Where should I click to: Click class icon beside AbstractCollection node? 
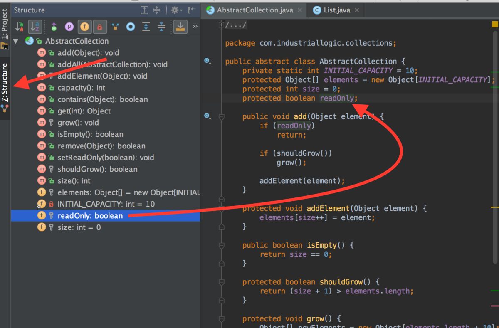pos(29,41)
